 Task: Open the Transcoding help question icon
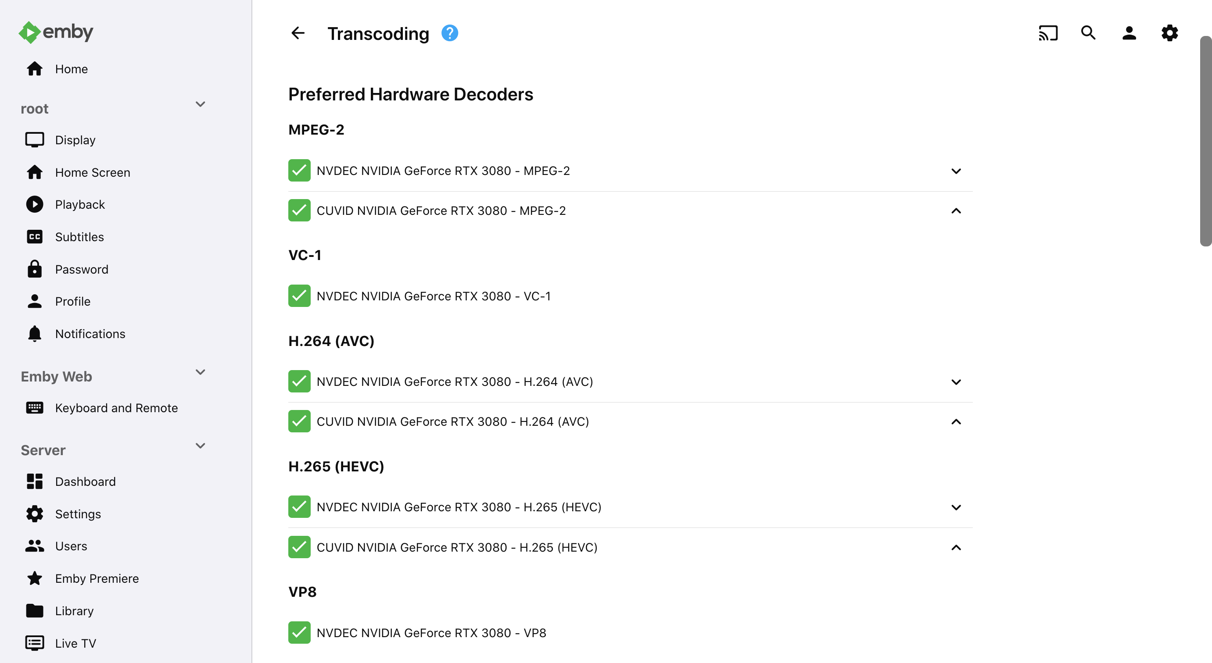coord(449,33)
